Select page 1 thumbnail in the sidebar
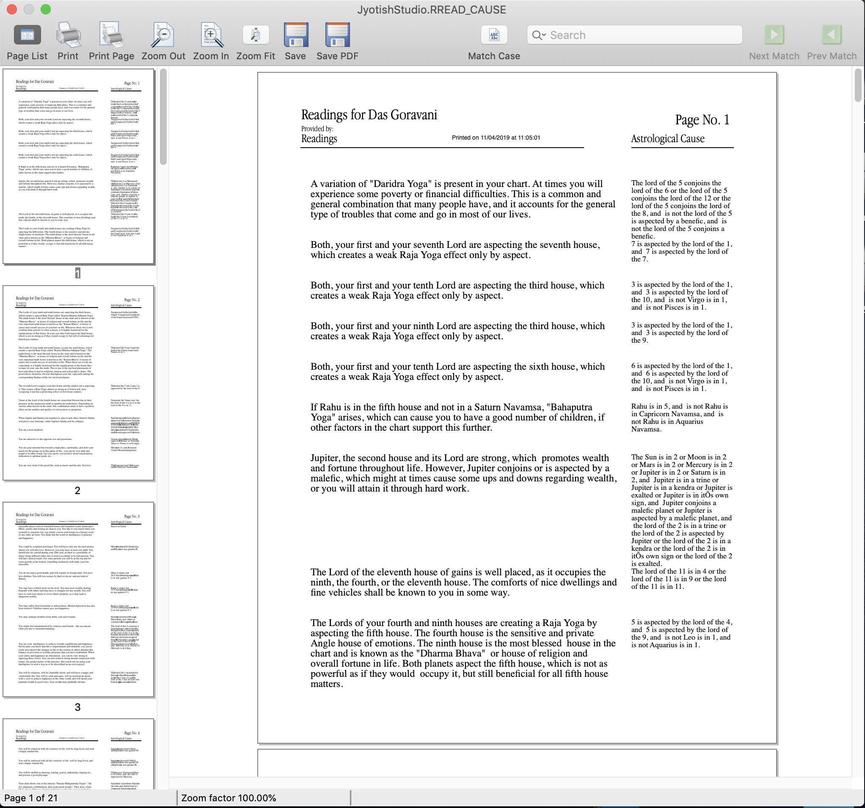865x808 pixels. point(78,166)
